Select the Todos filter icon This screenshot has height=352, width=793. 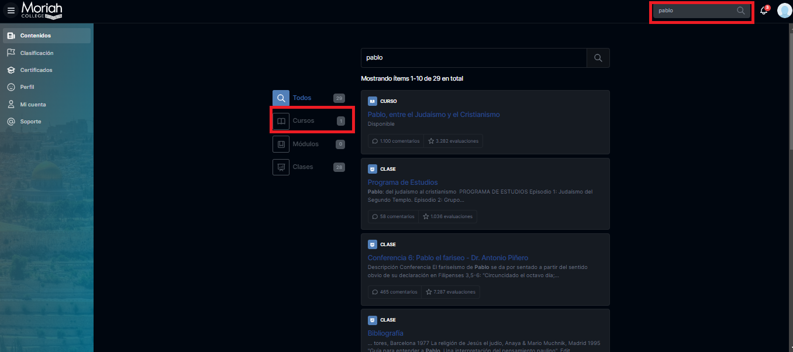pyautogui.click(x=281, y=98)
